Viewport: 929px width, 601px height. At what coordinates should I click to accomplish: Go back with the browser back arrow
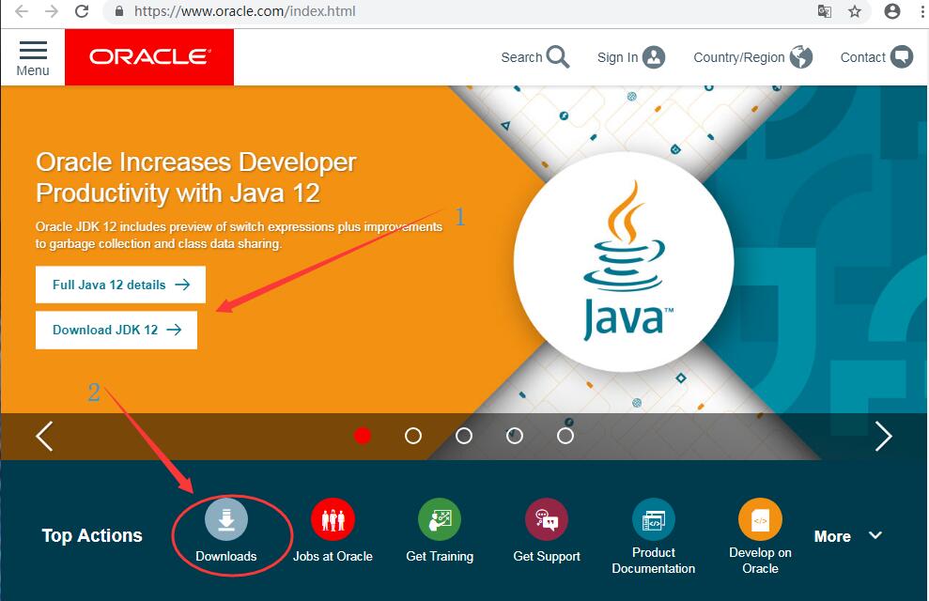coord(22,11)
